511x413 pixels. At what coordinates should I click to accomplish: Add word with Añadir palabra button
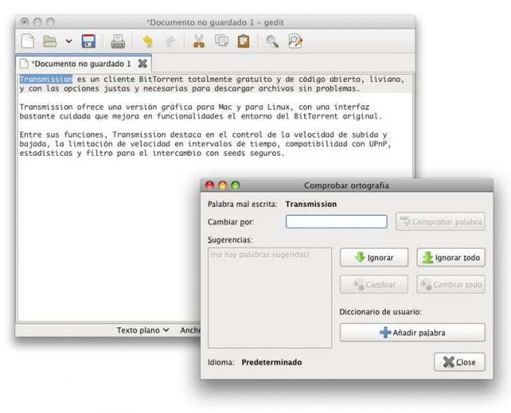(413, 333)
